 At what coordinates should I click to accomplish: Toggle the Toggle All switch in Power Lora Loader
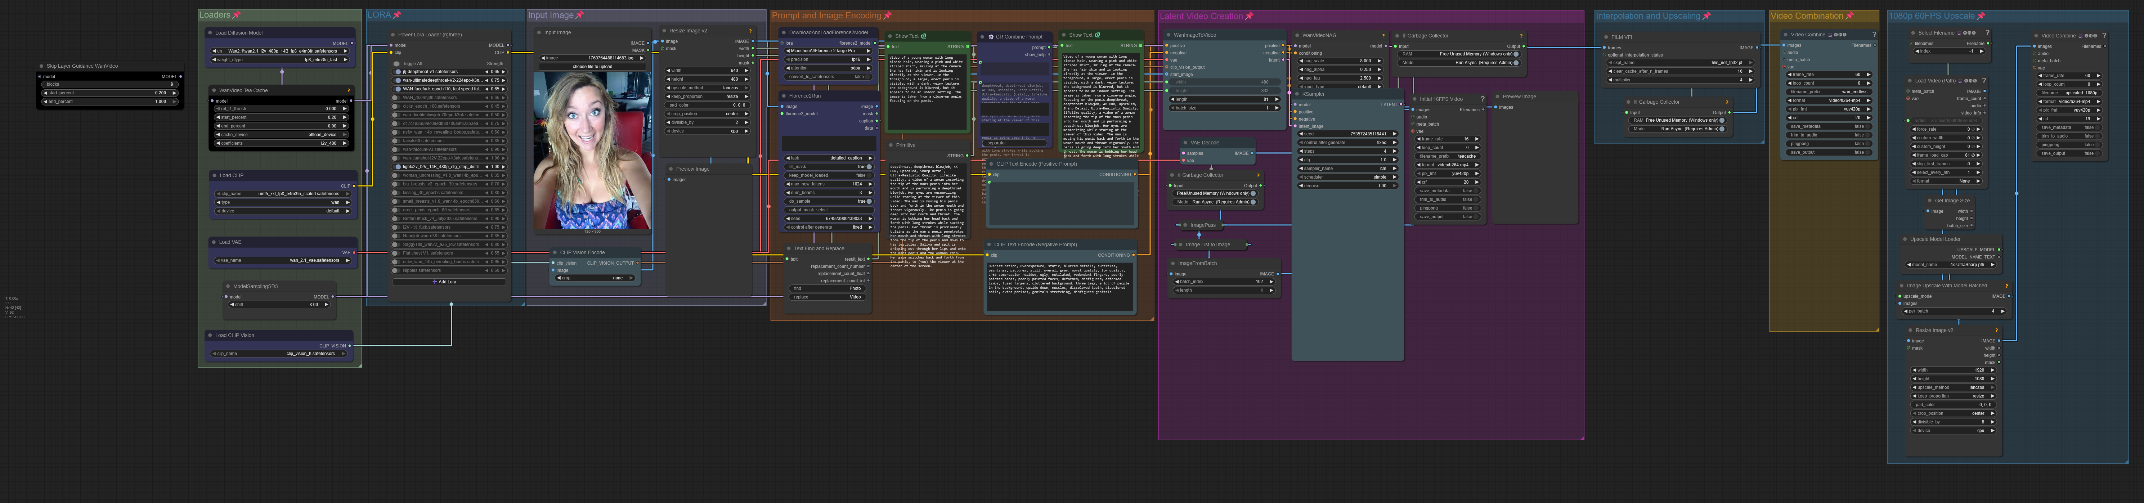397,63
